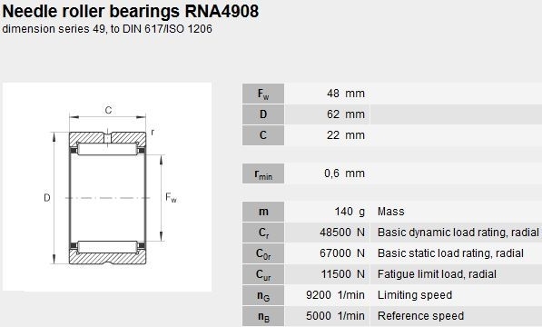Click the Cur fatigue limit label cell

pos(263,274)
